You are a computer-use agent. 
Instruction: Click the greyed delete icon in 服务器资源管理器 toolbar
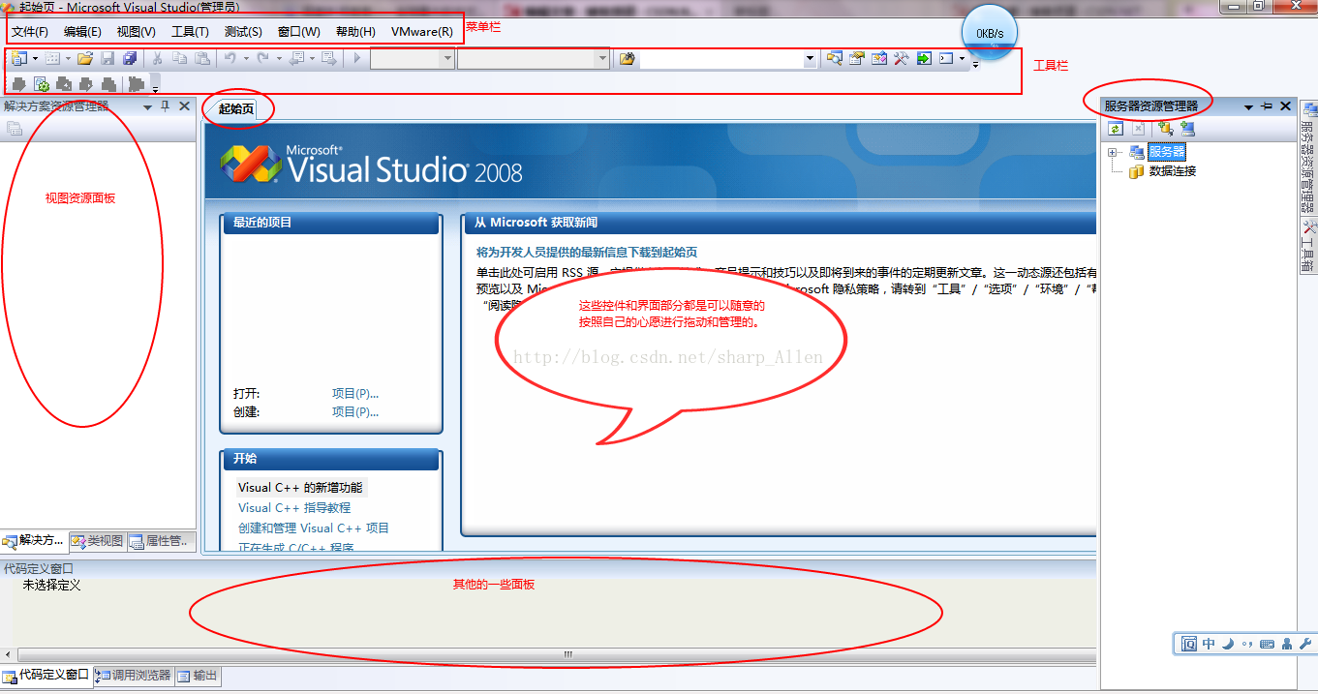click(x=1138, y=128)
